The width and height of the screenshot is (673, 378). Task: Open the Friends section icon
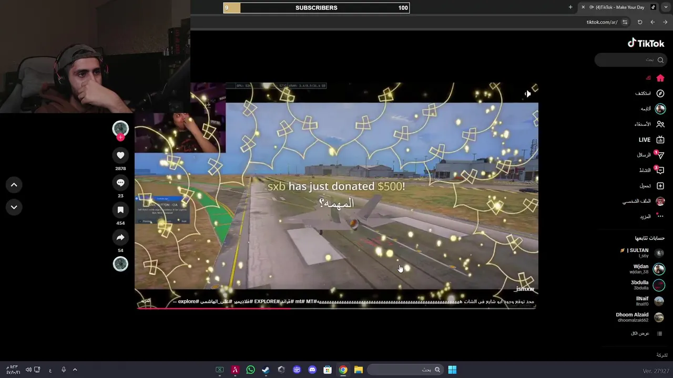660,124
